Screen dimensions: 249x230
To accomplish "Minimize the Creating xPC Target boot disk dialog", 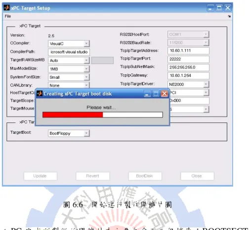I will [147, 94].
